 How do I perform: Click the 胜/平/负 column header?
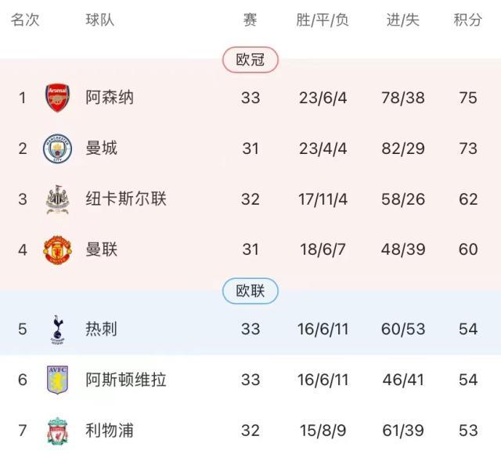coord(323,20)
